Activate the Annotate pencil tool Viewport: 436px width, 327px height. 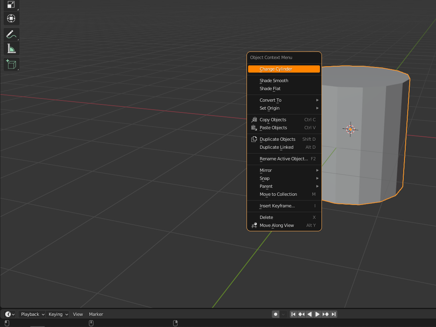coord(11,35)
